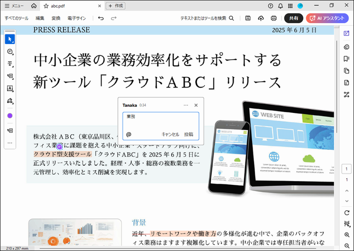The height and width of the screenshot is (251, 354).
Task: Click the 作成 create button
Action: [115, 6]
